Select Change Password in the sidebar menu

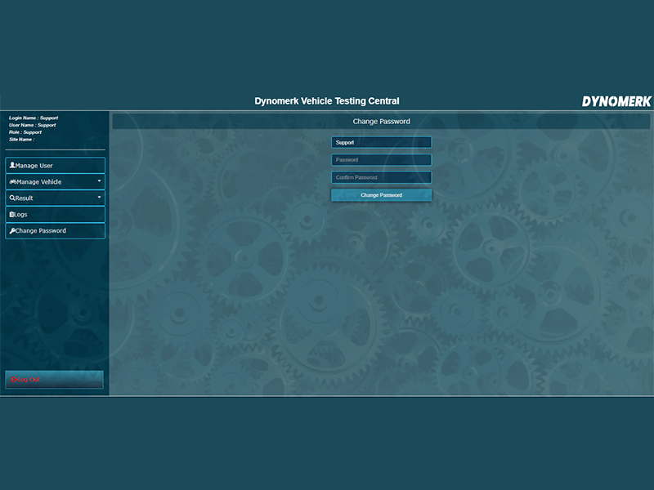coord(41,231)
